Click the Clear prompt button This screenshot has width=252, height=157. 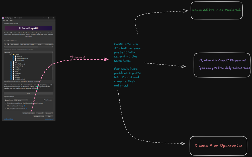pos(29,94)
